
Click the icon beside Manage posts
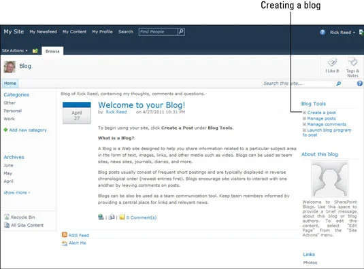point(304,118)
